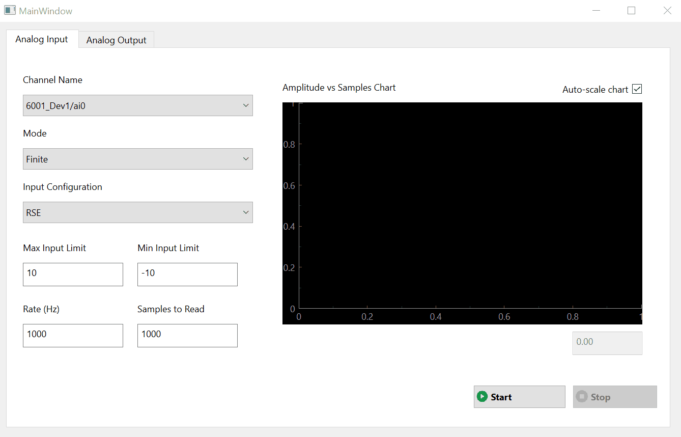Select the Analog Input tab
This screenshot has width=681, height=437.
[x=42, y=39]
